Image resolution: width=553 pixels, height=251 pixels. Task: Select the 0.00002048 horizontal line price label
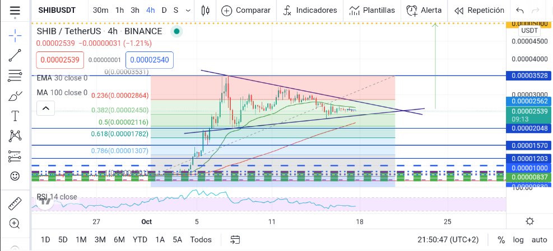coord(529,129)
